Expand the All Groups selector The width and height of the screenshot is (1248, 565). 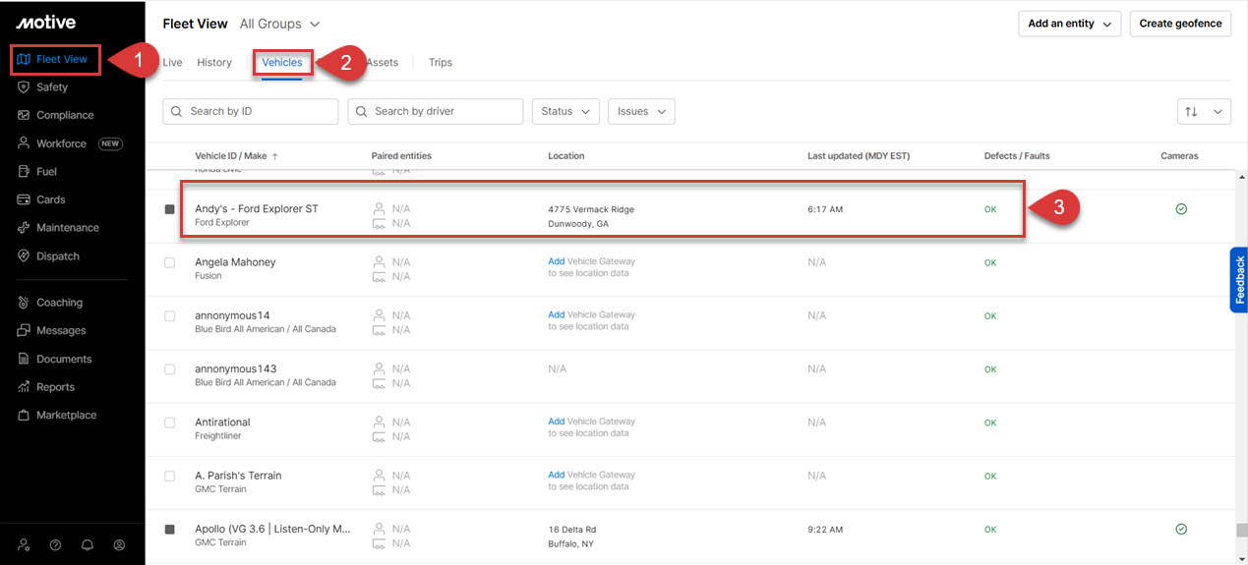[x=280, y=24]
